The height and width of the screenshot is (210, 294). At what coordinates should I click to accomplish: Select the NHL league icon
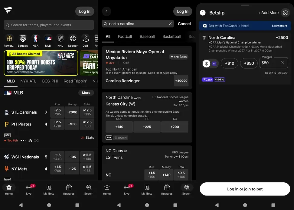pos(60,39)
